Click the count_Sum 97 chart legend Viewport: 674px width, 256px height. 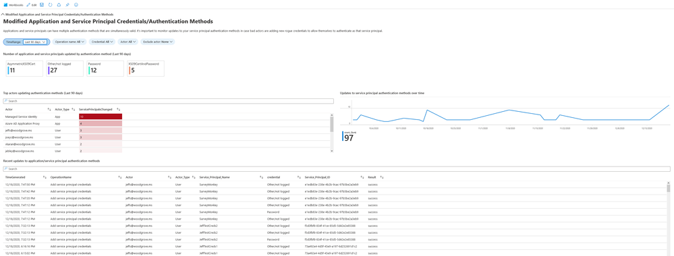tap(349, 136)
